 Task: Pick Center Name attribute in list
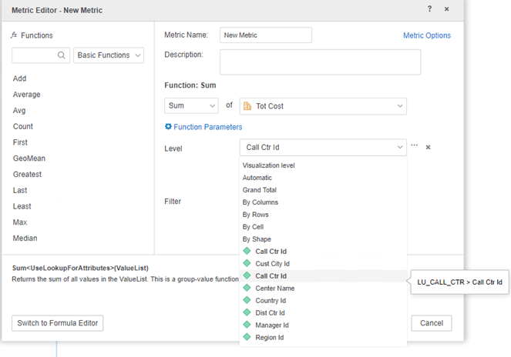pyautogui.click(x=275, y=289)
